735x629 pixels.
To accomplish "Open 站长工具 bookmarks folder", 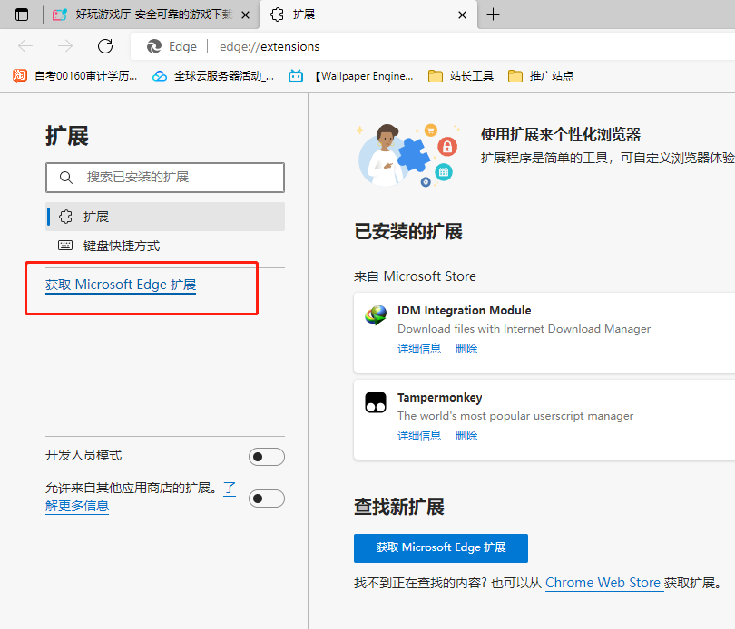I will click(x=461, y=76).
